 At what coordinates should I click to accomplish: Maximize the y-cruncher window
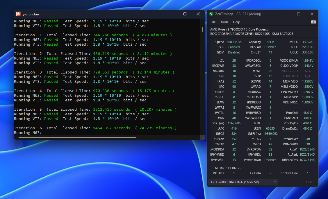185,14
